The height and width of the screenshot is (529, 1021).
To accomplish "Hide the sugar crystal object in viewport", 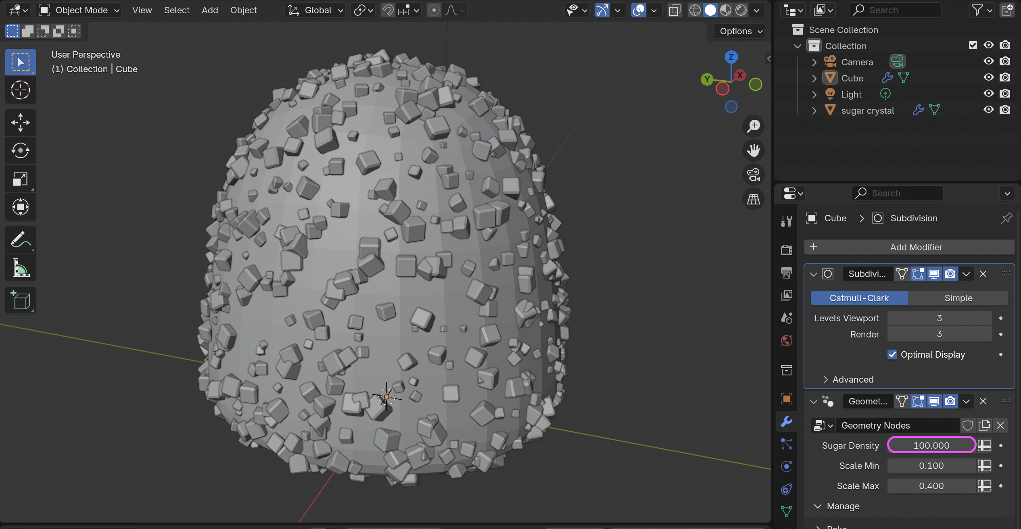I will pos(988,110).
